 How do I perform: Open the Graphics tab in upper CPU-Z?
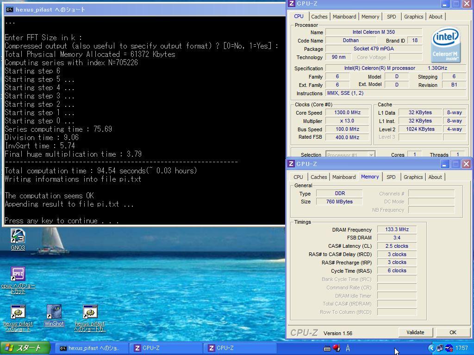pos(413,17)
